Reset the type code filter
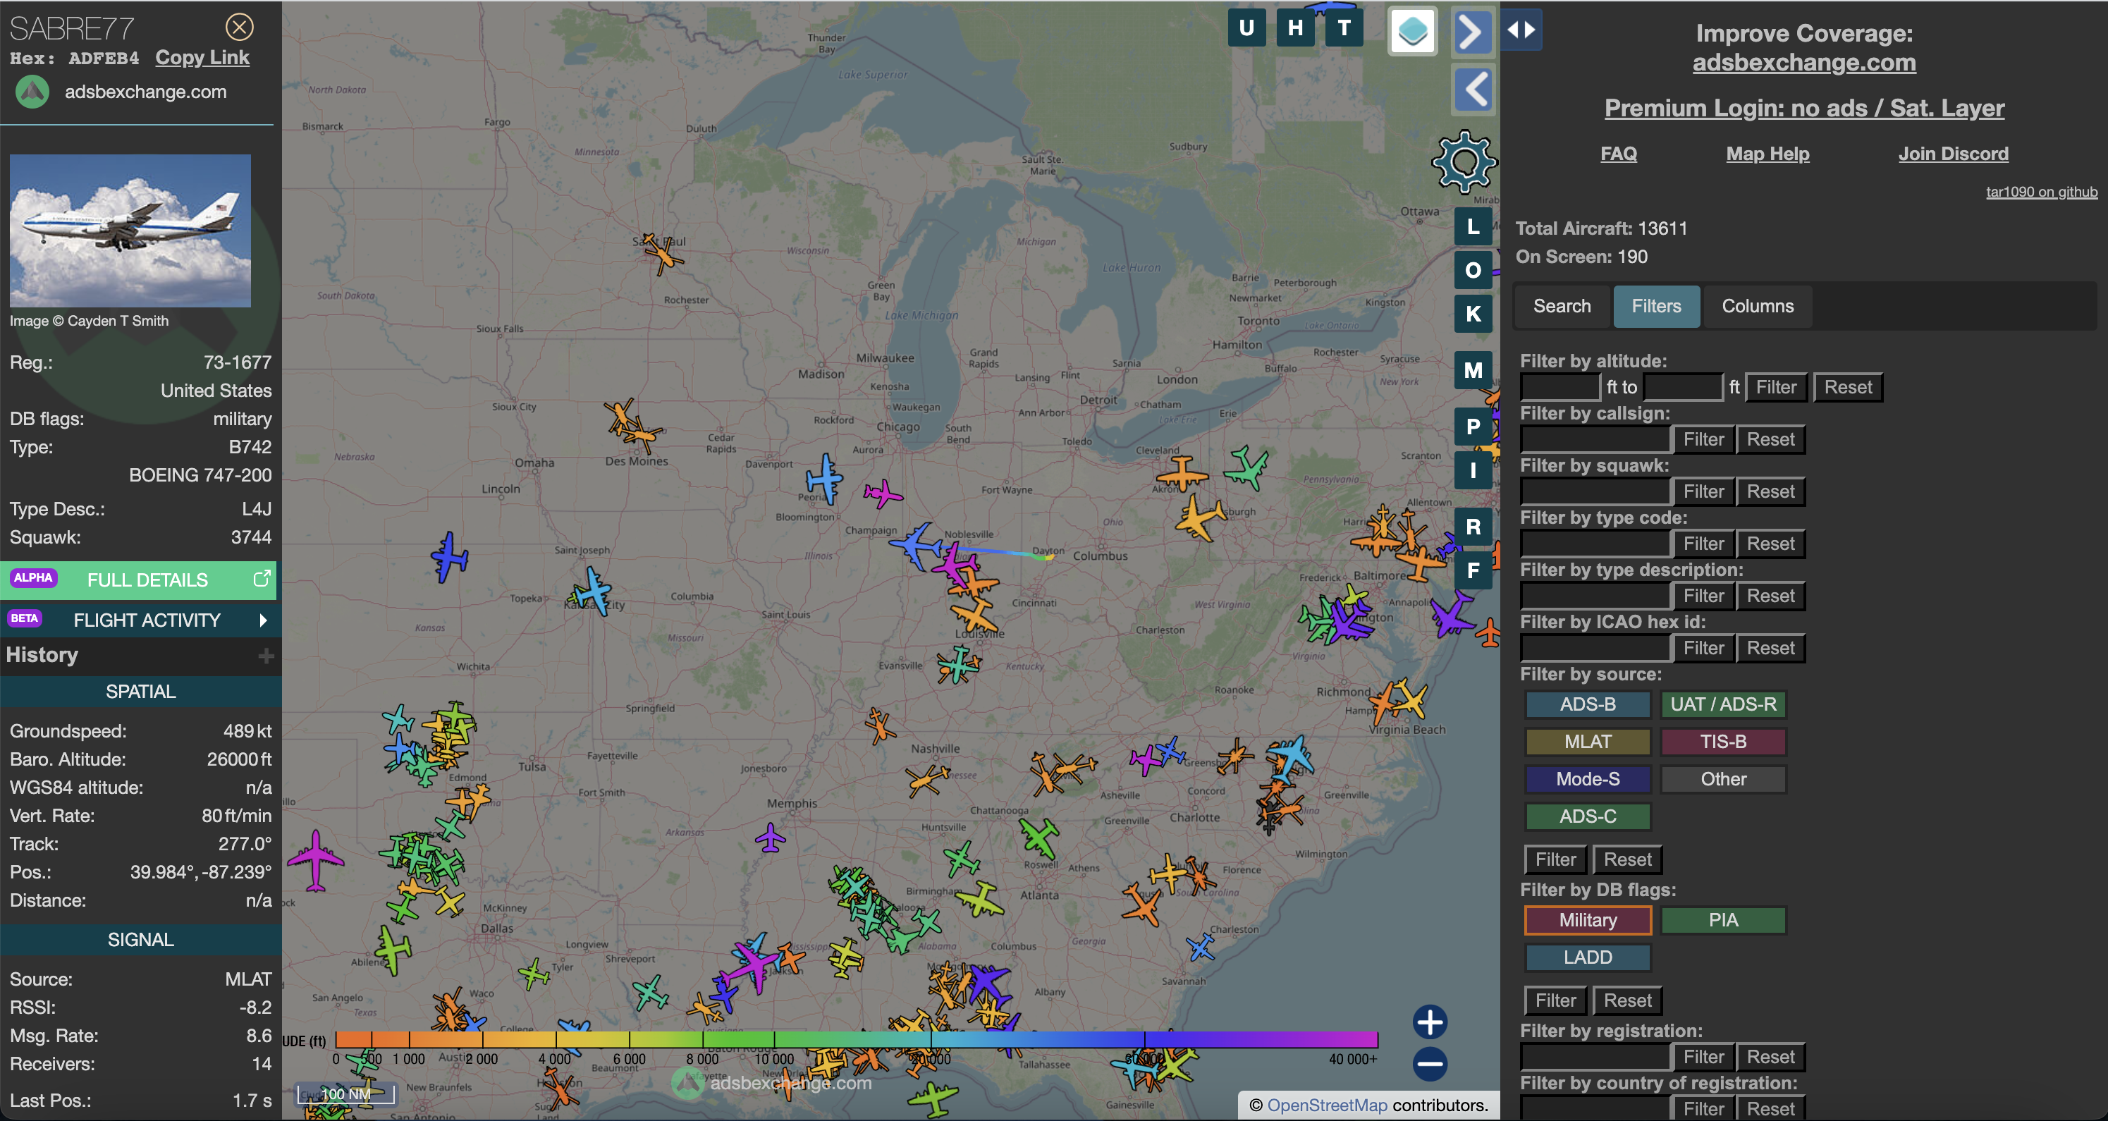 click(x=1770, y=544)
